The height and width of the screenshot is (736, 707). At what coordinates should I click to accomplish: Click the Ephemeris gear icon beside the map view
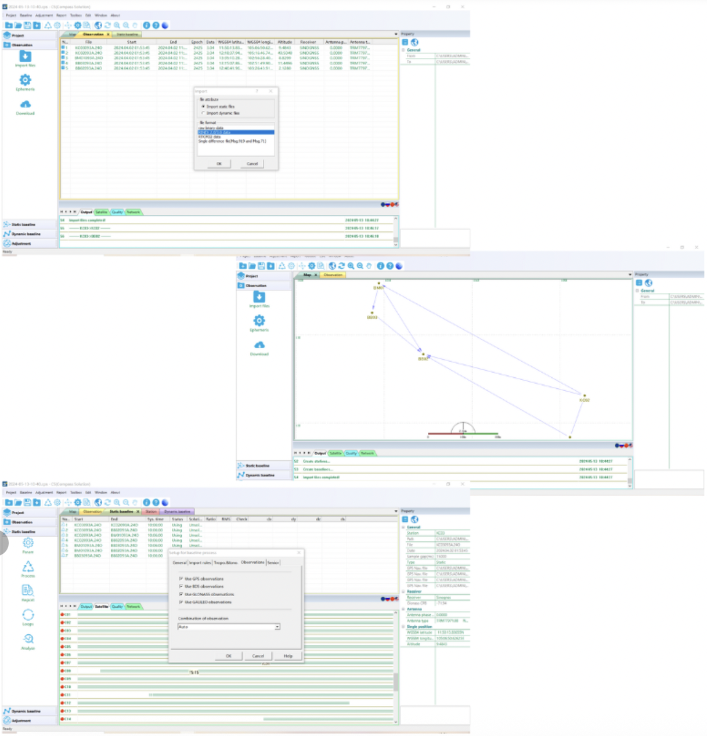click(x=259, y=321)
